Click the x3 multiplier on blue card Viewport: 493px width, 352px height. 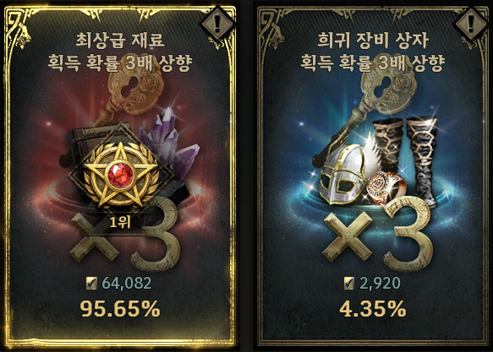(379, 234)
